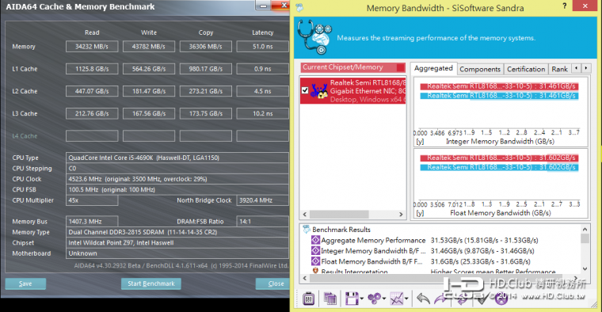Click the L3 Cache Copy 173.75 GB/s field
This screenshot has width=602, height=312.
[206, 113]
